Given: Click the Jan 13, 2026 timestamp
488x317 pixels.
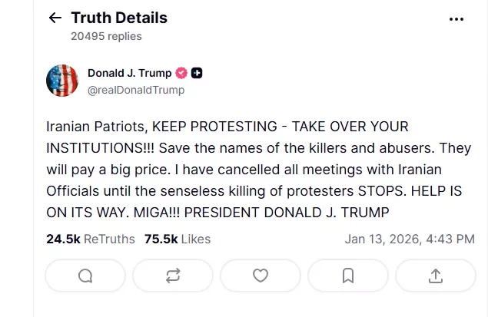Looking at the screenshot, I should [x=410, y=239].
